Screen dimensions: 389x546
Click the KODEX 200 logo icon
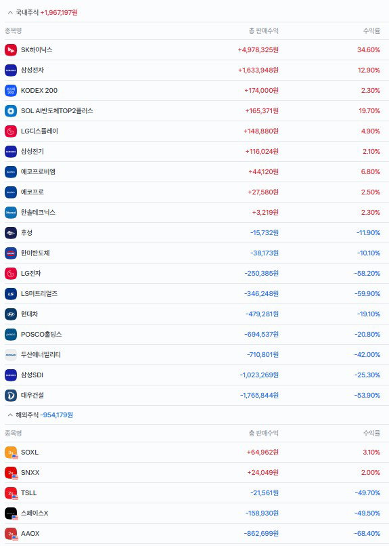coord(11,91)
